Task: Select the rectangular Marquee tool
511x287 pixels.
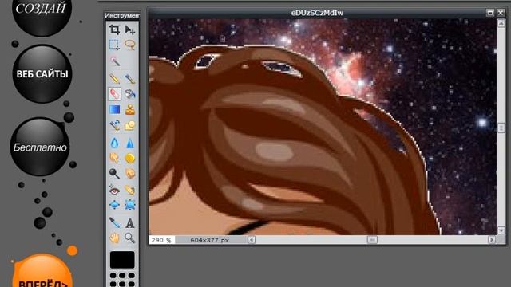Action: (x=114, y=45)
